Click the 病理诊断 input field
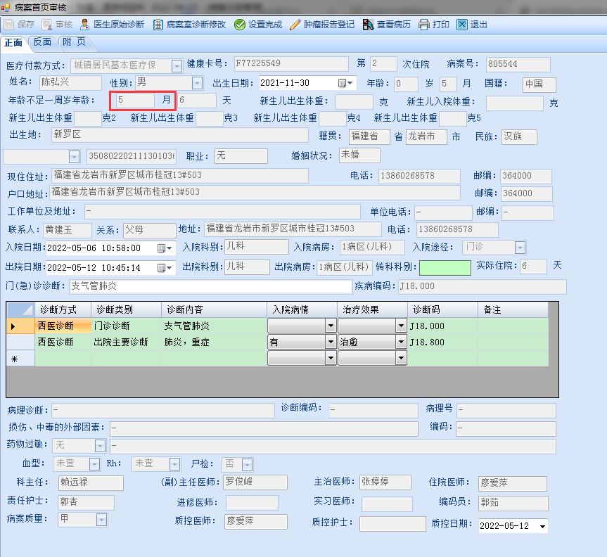Image resolution: width=607 pixels, height=557 pixels. (163, 410)
